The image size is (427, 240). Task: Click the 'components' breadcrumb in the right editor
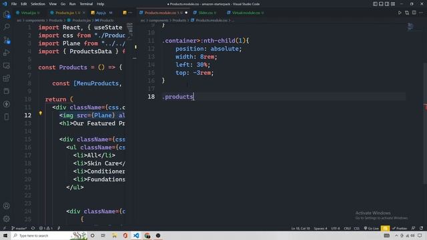coord(159,21)
